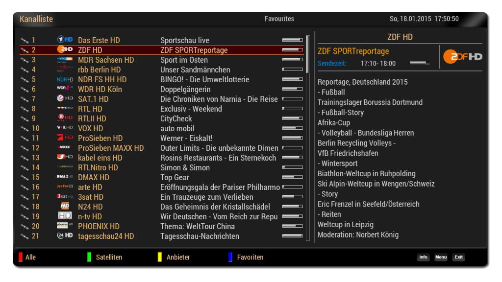This screenshot has width=502, height=282.
Task: Click the Info button
Action: (x=423, y=257)
